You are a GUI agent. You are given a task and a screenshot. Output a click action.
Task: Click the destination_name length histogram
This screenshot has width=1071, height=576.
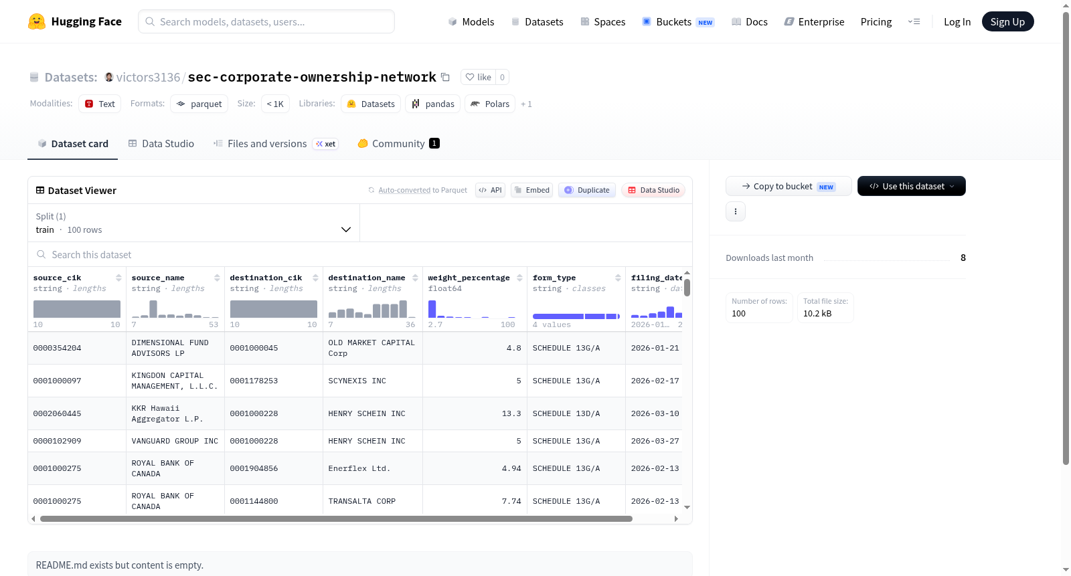click(372, 308)
